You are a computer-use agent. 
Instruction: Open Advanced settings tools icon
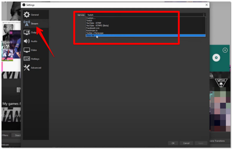[x=27, y=68]
